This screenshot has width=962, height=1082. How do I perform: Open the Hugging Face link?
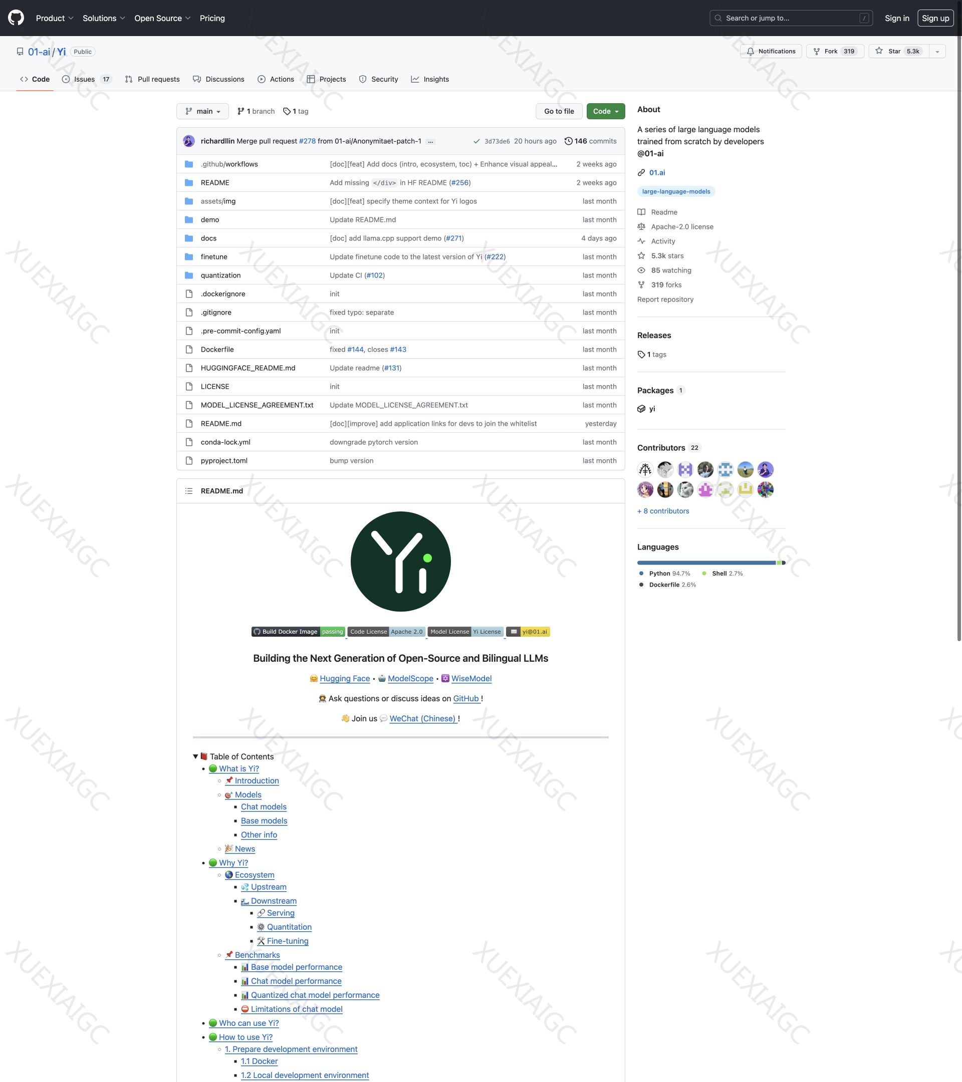point(345,679)
